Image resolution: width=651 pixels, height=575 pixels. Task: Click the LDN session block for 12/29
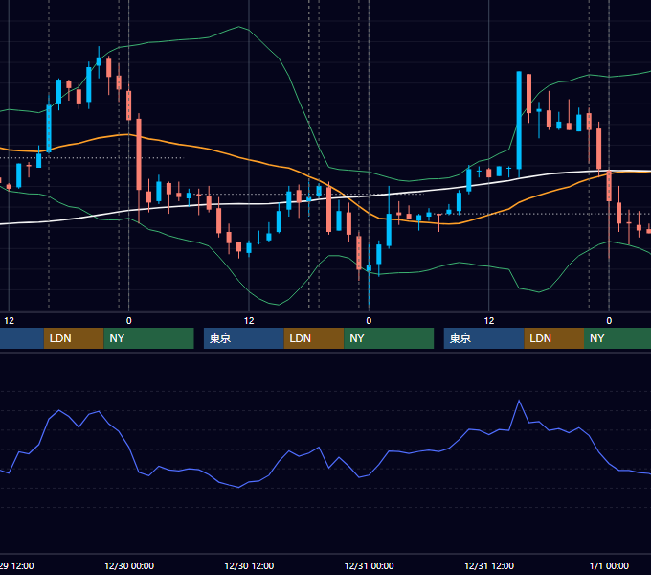[74, 338]
